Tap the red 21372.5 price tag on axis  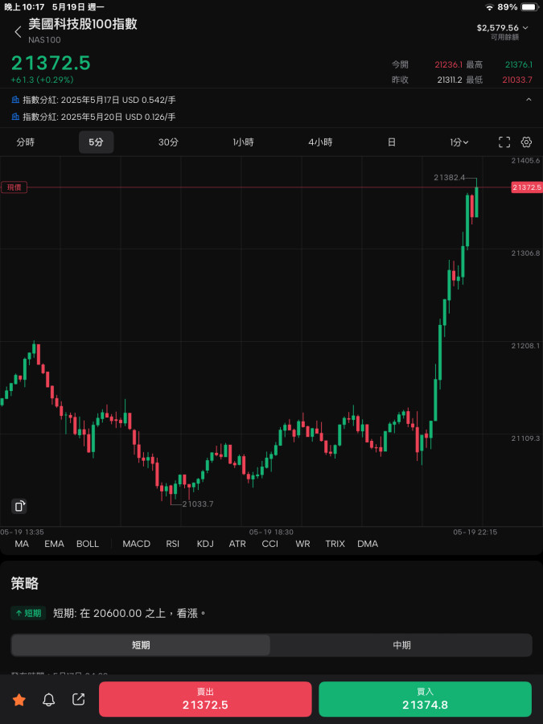point(527,187)
